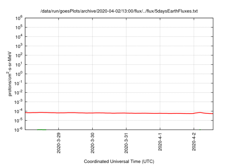Click the Coordinated Universal Time (UTC) label

coord(119,161)
